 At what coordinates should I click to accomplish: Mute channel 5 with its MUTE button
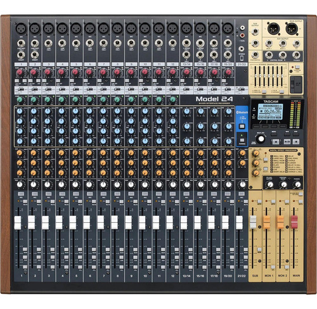tap(80, 201)
